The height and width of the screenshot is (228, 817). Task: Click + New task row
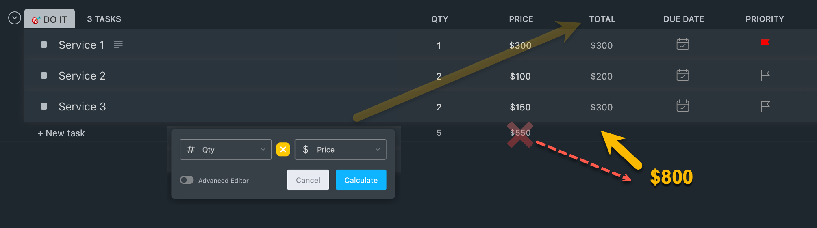61,133
